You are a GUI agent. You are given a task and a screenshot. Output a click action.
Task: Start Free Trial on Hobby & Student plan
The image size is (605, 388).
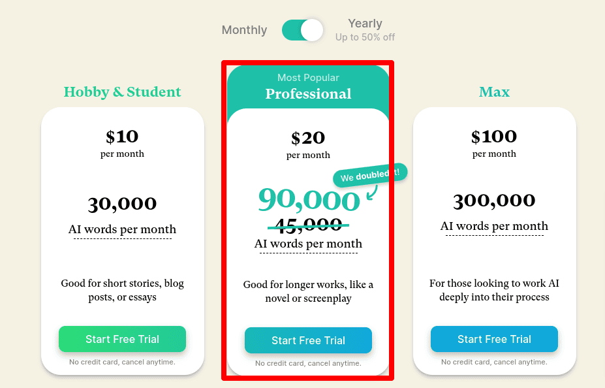pyautogui.click(x=122, y=339)
